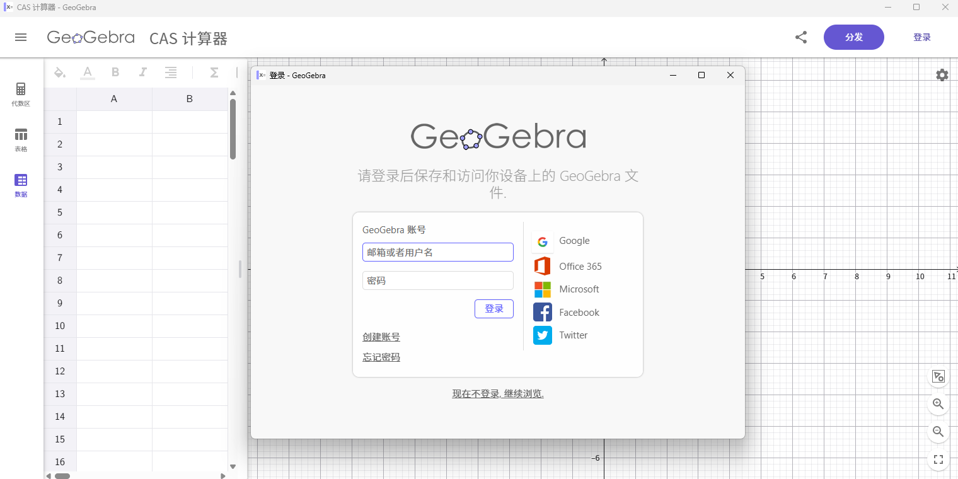Minimize the 登录 - GeoGebra dialog window
The height and width of the screenshot is (479, 958).
pos(672,75)
